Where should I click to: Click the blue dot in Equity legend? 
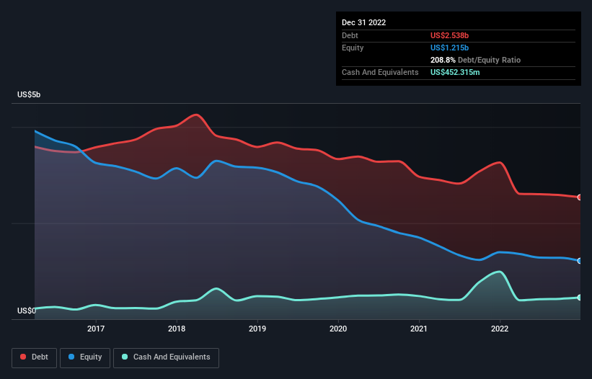coord(71,357)
